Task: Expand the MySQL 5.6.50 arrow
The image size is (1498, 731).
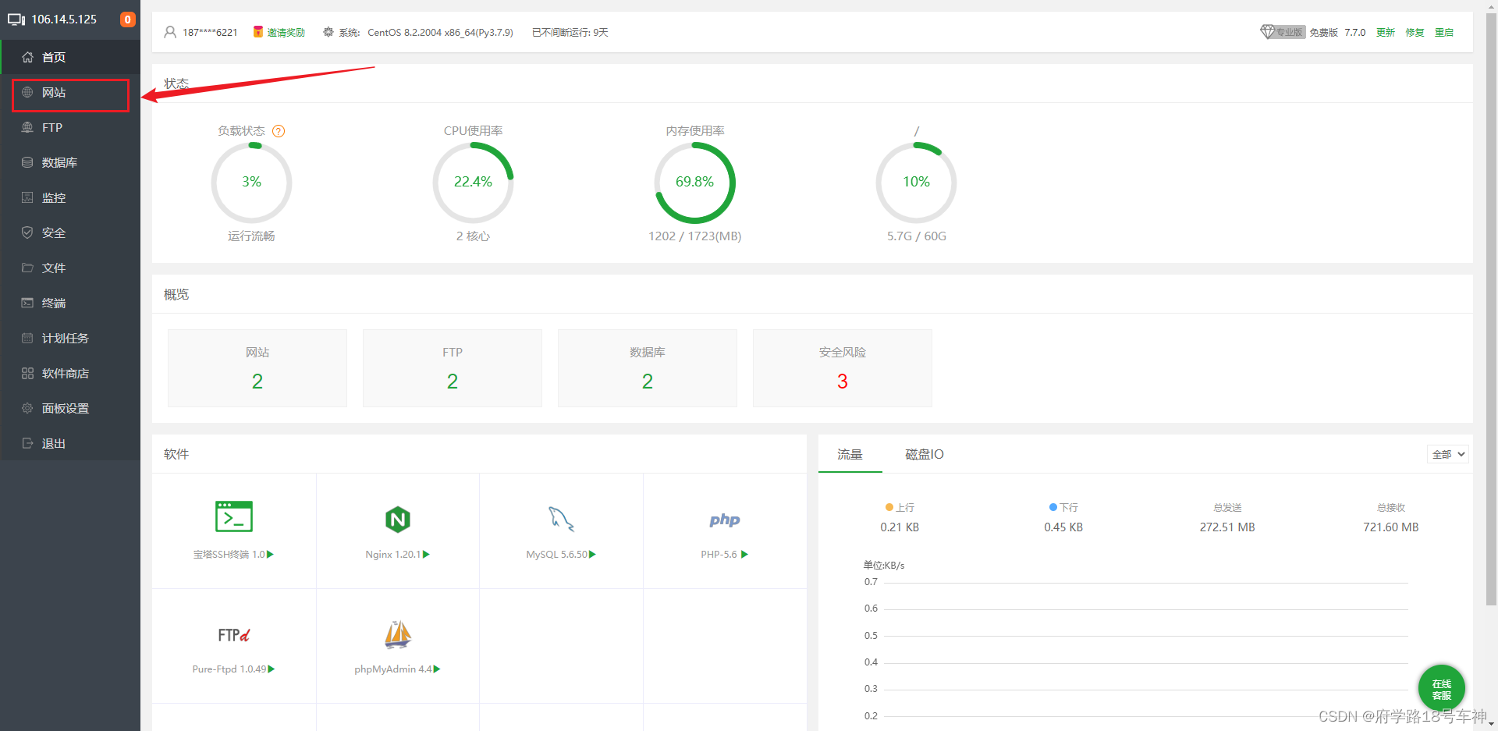Action: point(592,554)
